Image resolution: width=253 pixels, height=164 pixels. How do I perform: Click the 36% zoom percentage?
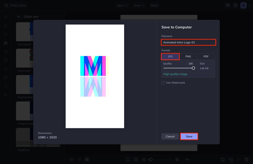(187, 159)
